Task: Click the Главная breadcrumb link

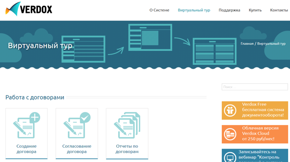Action: point(247,44)
